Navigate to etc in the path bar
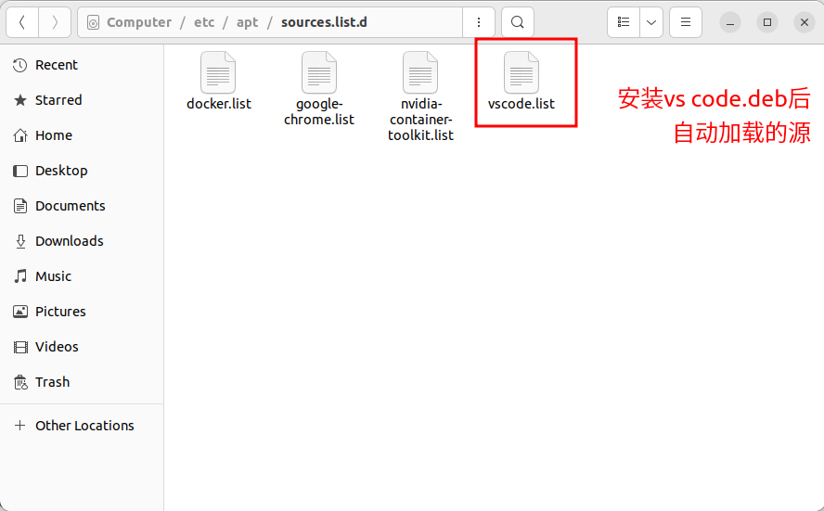This screenshot has width=824, height=511. 204,22
